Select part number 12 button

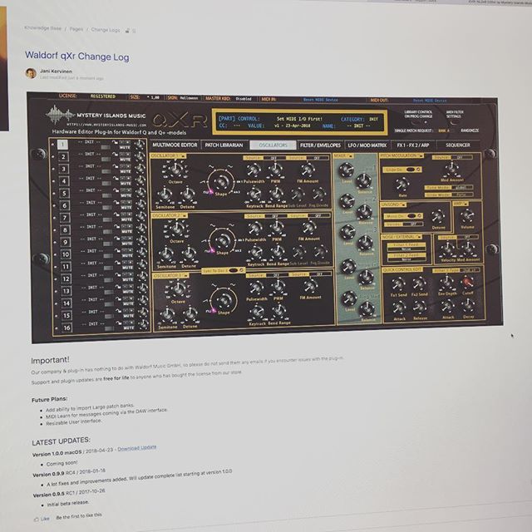pyautogui.click(x=66, y=278)
